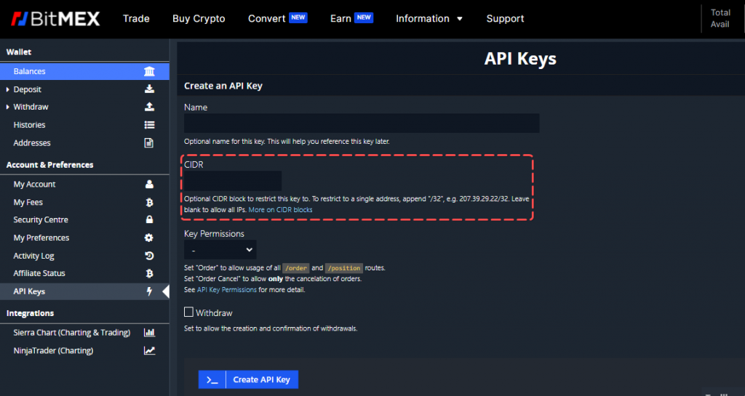This screenshot has height=396, width=745.
Task: Click the bitcoin icon beside Affiliate Status
Action: click(149, 273)
